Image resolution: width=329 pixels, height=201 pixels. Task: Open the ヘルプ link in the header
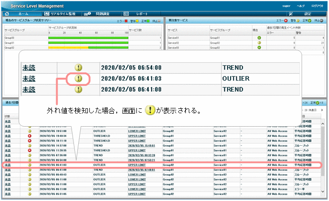(300, 5)
